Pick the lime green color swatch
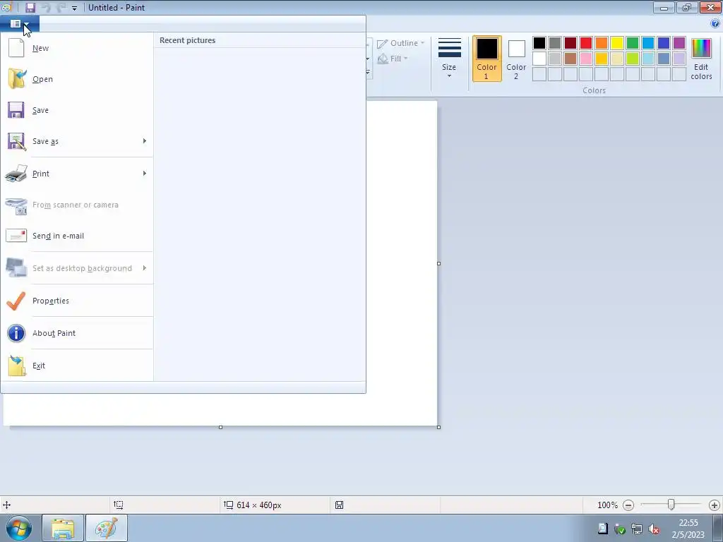This screenshot has width=723, height=542. click(633, 59)
